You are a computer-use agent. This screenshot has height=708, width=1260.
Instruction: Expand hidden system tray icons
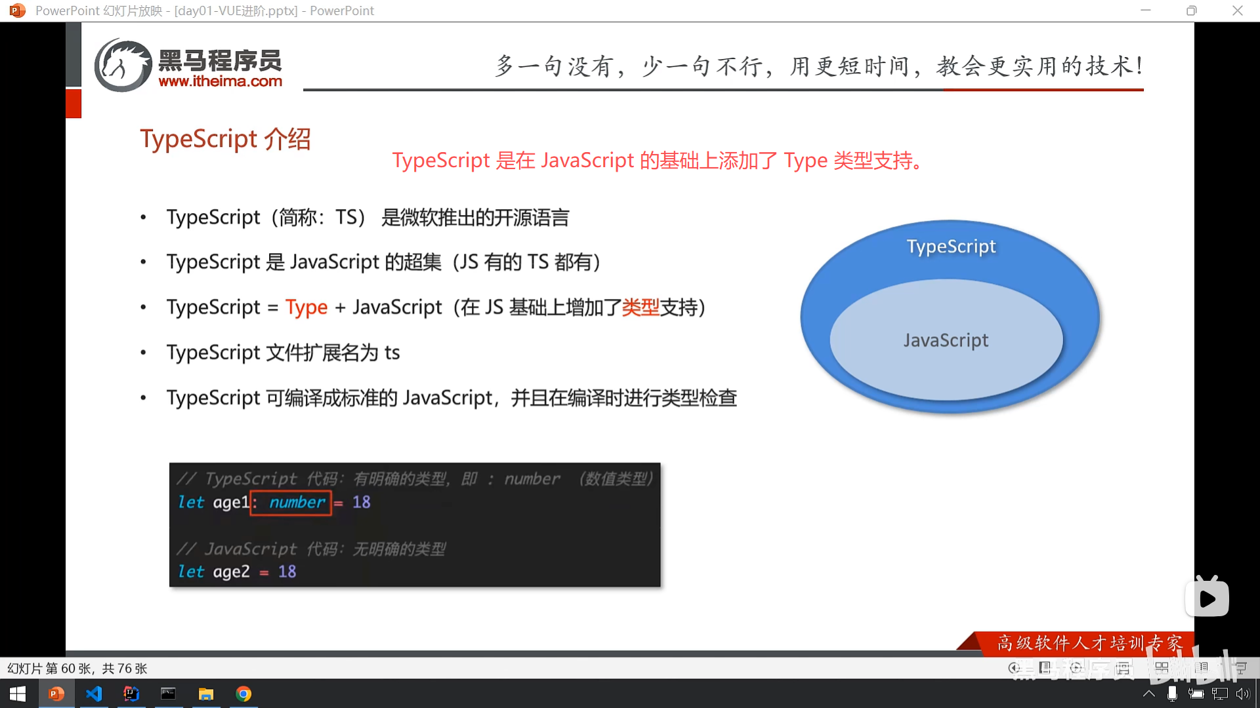[1148, 694]
